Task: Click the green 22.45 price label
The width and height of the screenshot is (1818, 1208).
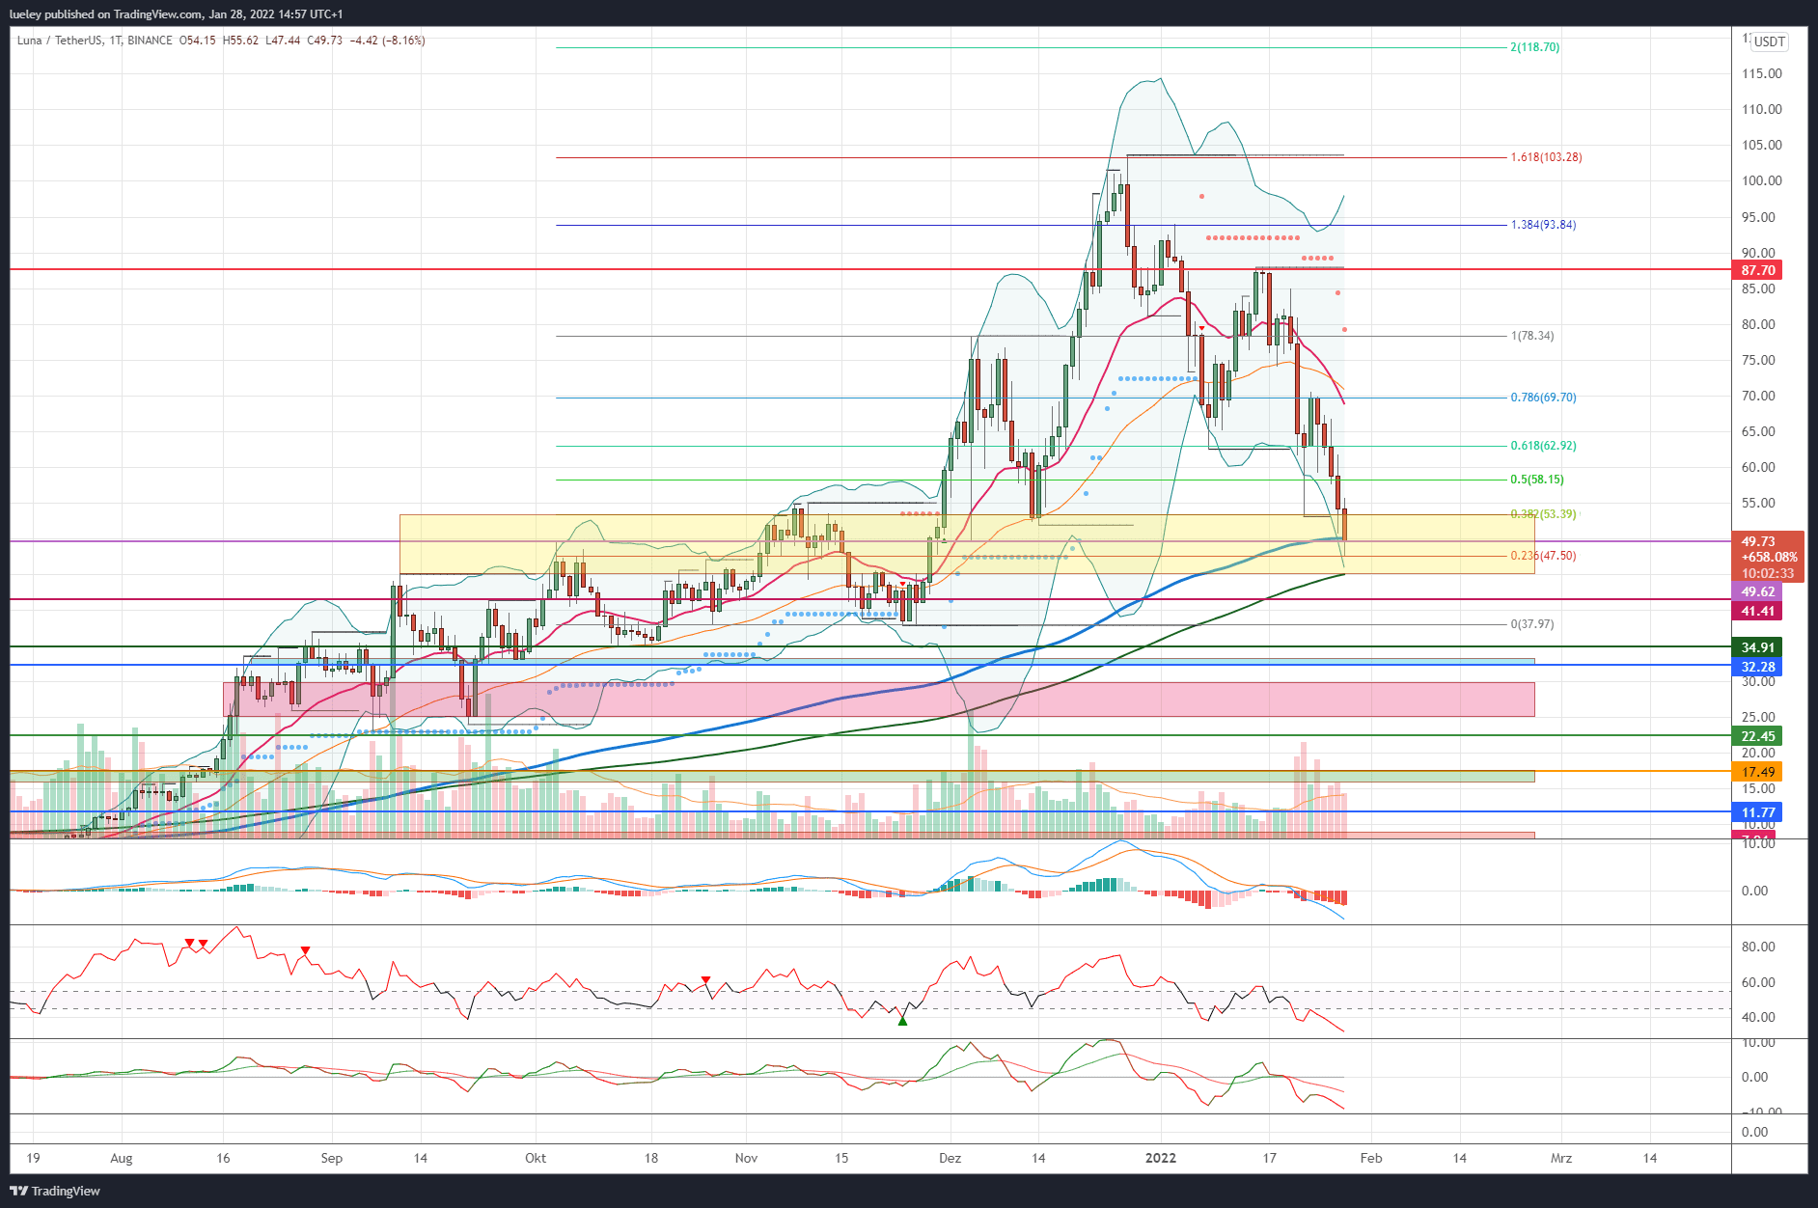Action: [x=1757, y=736]
